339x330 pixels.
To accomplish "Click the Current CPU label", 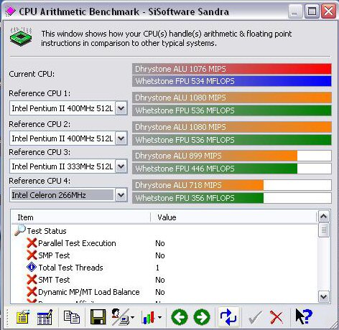I will [x=32, y=74].
